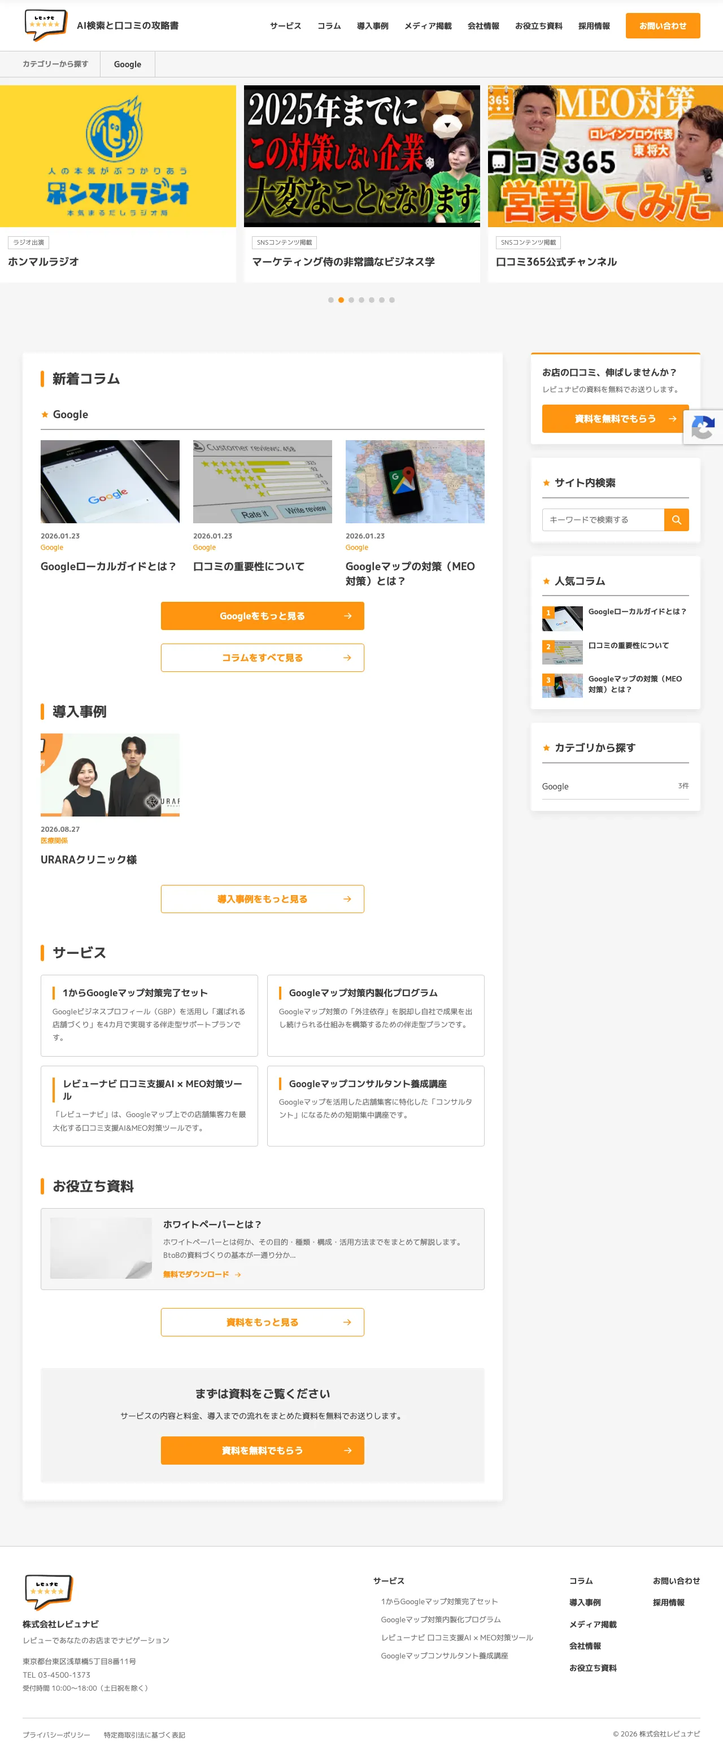Open the サービス menu in the header

pyautogui.click(x=285, y=26)
